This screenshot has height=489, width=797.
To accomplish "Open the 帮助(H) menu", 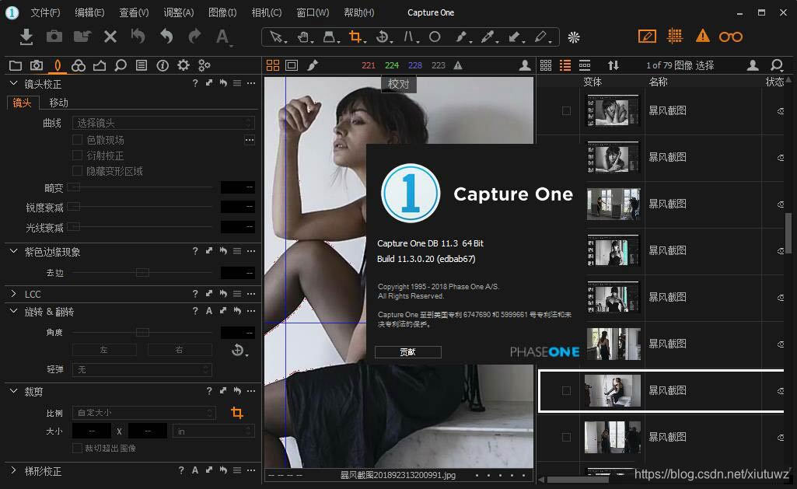I will tap(359, 12).
